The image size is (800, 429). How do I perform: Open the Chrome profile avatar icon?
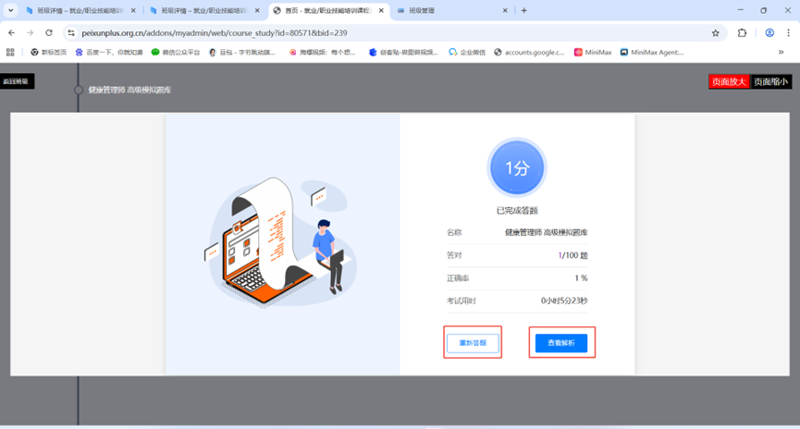(x=769, y=32)
